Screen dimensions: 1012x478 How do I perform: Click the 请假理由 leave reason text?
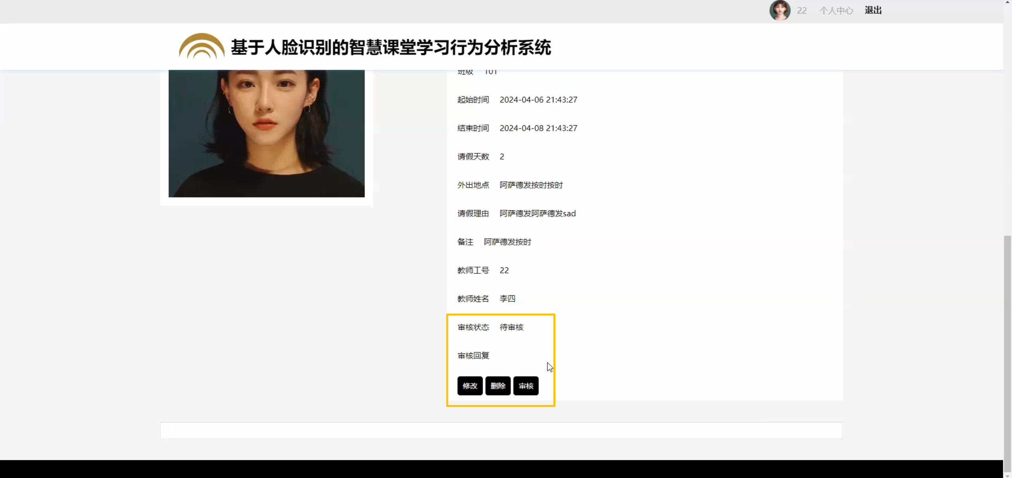pyautogui.click(x=537, y=214)
